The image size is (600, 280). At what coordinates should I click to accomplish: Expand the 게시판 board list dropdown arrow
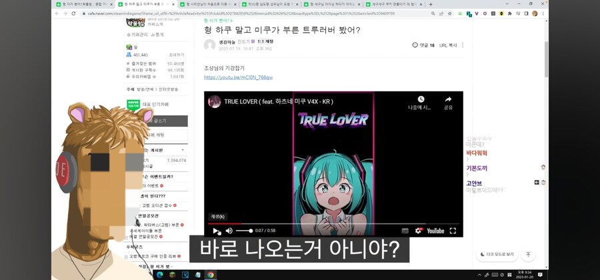coord(183,150)
